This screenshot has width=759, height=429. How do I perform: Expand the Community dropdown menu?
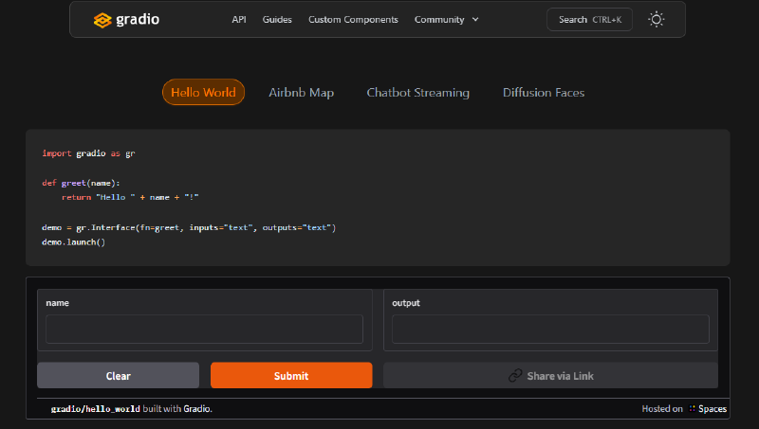coord(446,20)
